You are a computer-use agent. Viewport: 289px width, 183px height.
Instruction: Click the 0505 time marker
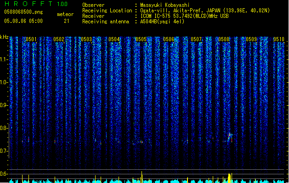point(141,39)
